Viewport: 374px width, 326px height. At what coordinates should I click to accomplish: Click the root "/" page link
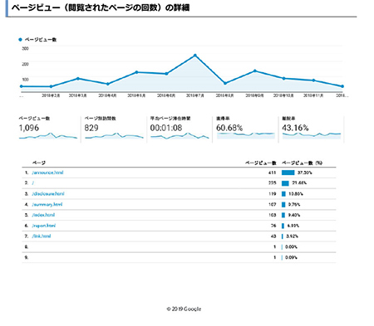33,183
